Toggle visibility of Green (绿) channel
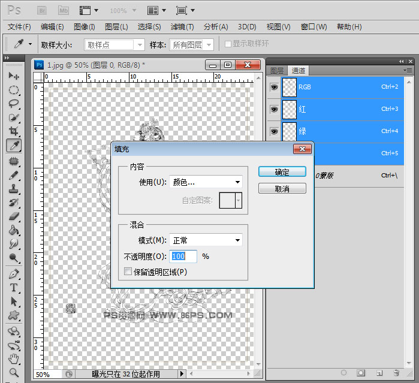This screenshot has height=383, width=419. (274, 131)
